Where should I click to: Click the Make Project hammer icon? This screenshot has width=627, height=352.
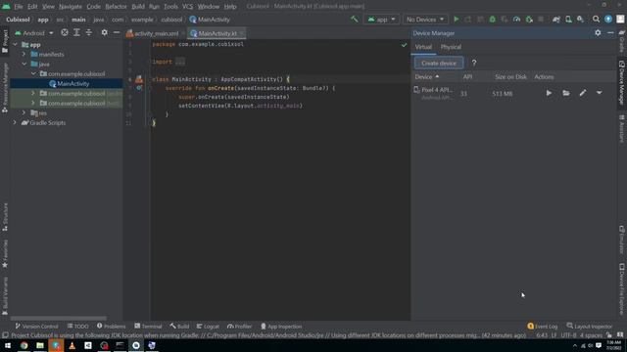click(355, 20)
